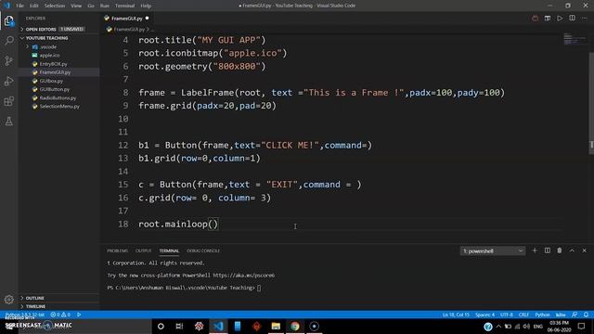This screenshot has height=334, width=594.
Task: Open the Go menu
Action: tap(91, 6)
